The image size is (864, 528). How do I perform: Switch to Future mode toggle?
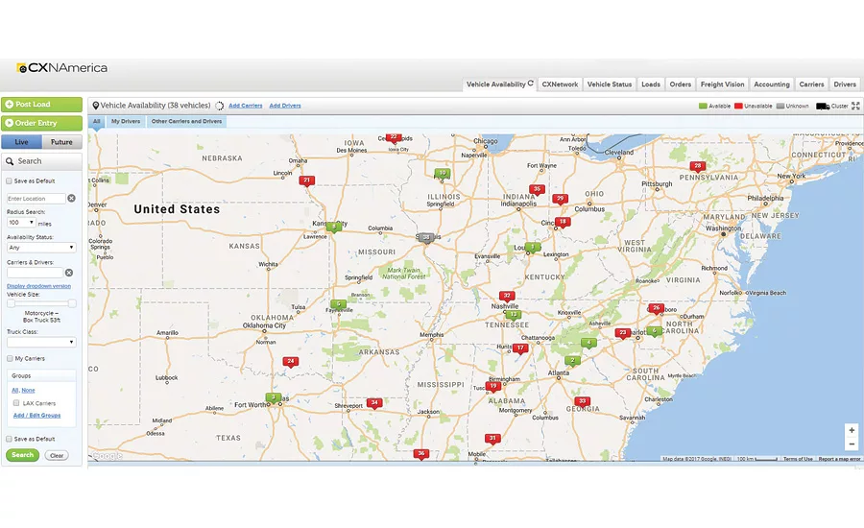61,142
